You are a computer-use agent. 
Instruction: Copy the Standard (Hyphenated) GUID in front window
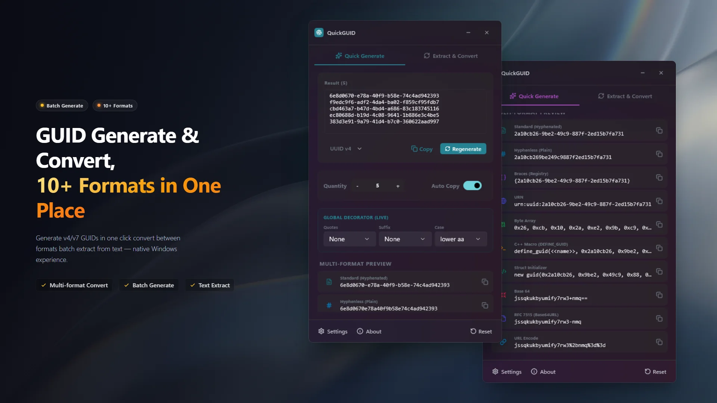pyautogui.click(x=485, y=282)
